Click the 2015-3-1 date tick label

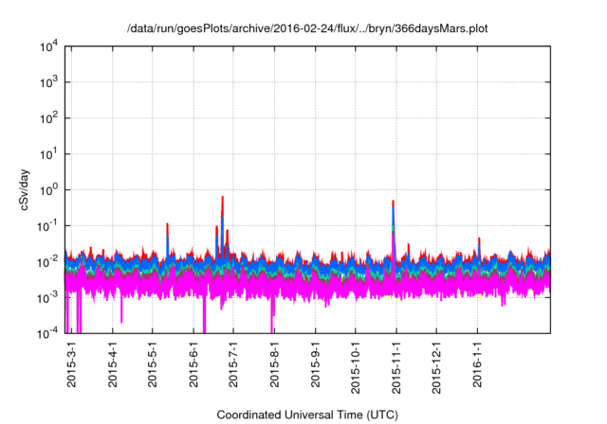click(72, 364)
